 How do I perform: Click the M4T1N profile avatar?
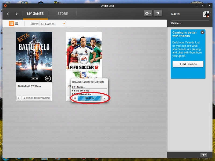click(x=206, y=14)
